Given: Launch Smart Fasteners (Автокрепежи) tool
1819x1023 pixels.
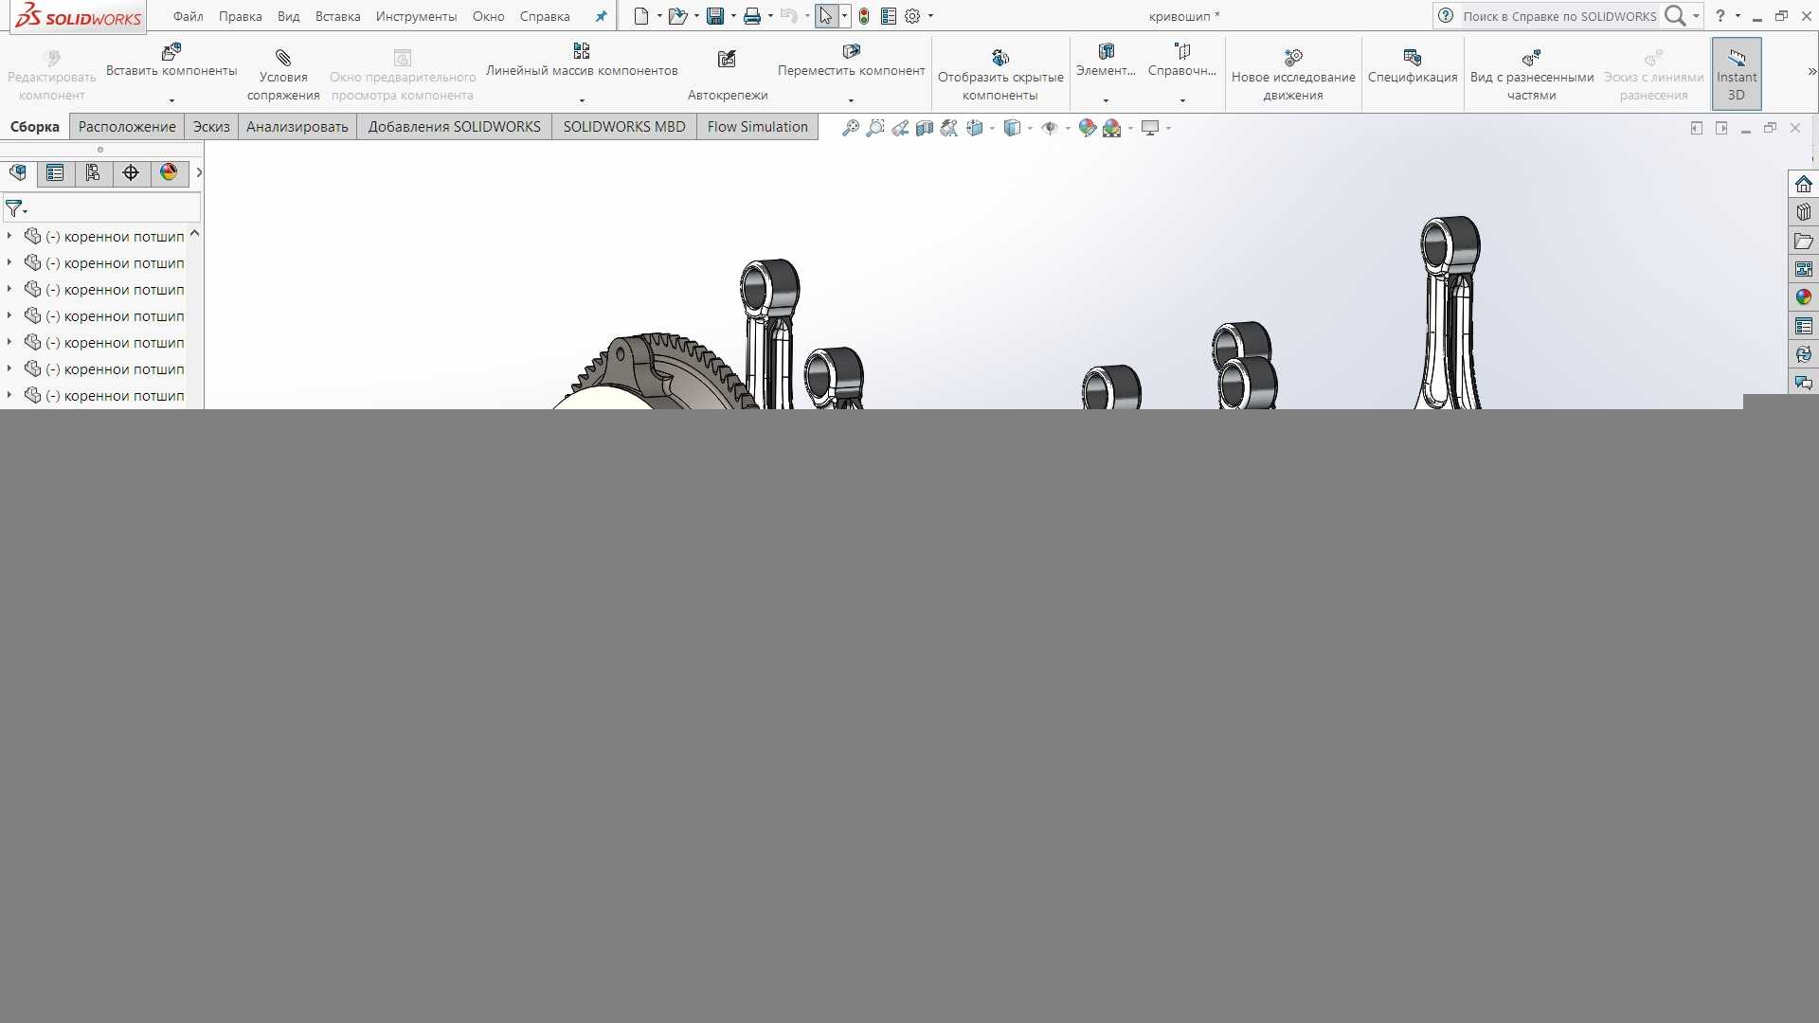Looking at the screenshot, I should [x=728, y=75].
